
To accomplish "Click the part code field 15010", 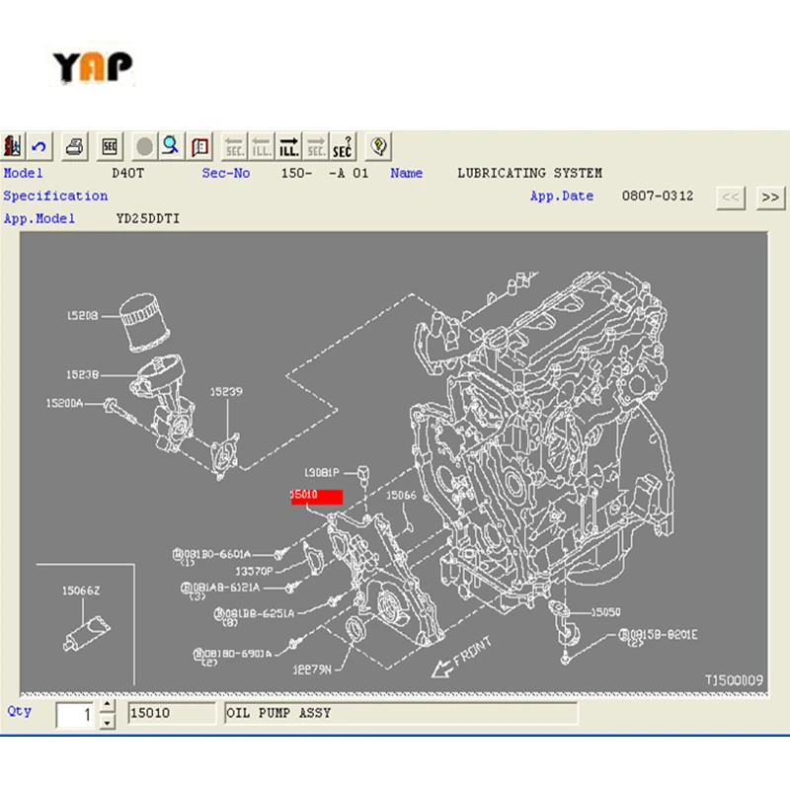I will click(171, 713).
